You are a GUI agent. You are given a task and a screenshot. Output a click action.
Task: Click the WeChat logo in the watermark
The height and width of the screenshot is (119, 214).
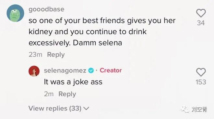point(185,109)
